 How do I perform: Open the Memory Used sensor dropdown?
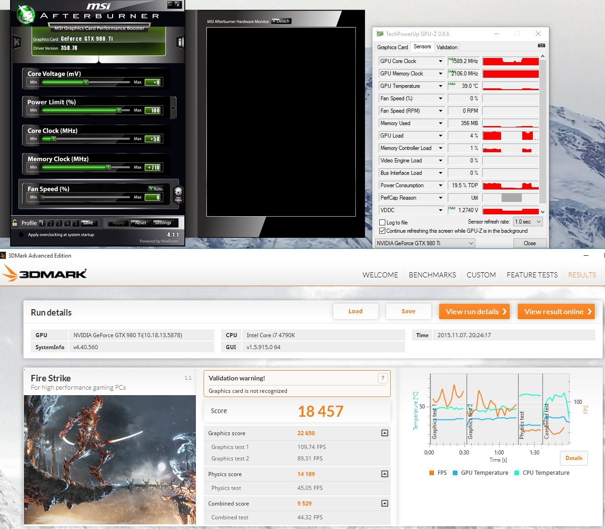click(440, 123)
